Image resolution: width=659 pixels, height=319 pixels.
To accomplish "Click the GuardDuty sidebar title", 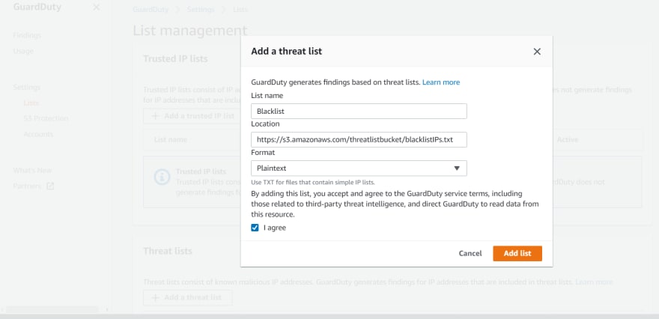I will pyautogui.click(x=37, y=7).
